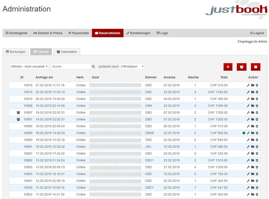The width and height of the screenshot is (269, 199).
Task: Click green status dot on offer 10895
Action: (x=244, y=133)
